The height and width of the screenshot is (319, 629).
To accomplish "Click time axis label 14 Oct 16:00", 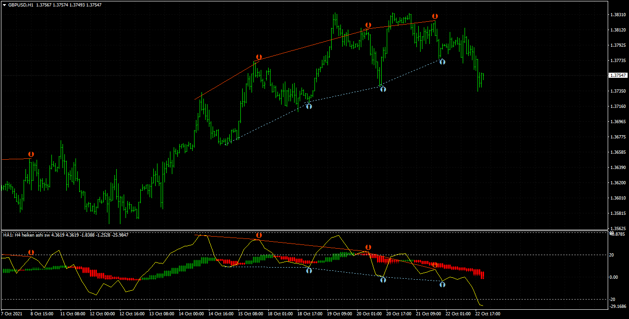I will click(220, 314).
